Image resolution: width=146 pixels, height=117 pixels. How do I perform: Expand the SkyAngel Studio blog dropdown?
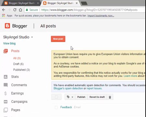coord(32,37)
